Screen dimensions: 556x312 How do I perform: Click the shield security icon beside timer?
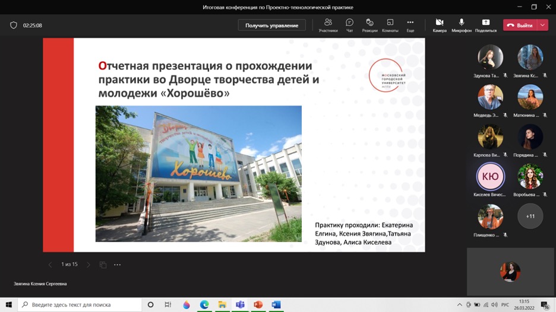14,26
